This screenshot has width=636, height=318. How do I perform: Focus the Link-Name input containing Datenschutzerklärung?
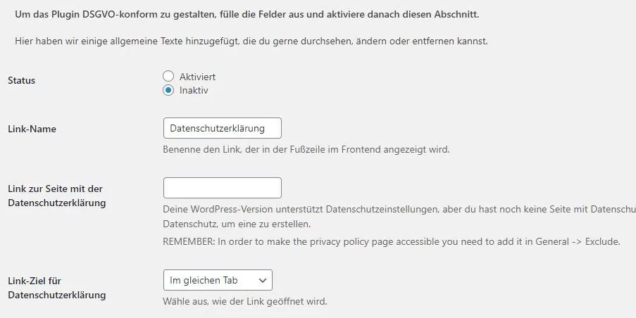click(x=223, y=128)
